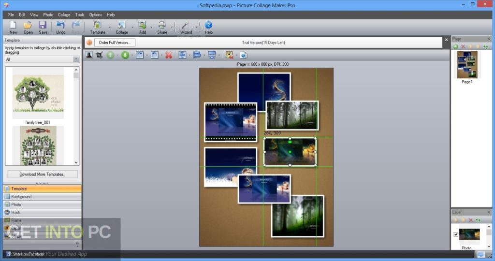
Task: Select the foggy forest photo at bottom of collage
Action: (298, 216)
